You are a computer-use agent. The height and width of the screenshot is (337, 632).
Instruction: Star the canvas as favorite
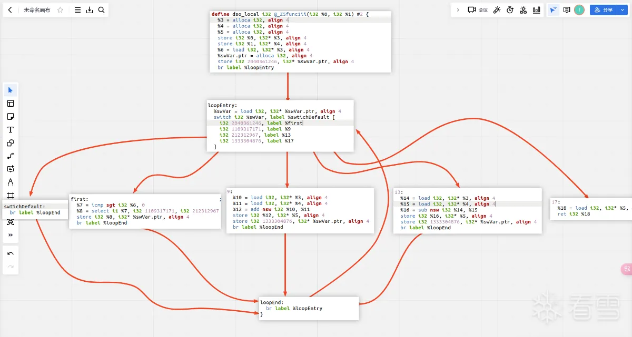(60, 10)
